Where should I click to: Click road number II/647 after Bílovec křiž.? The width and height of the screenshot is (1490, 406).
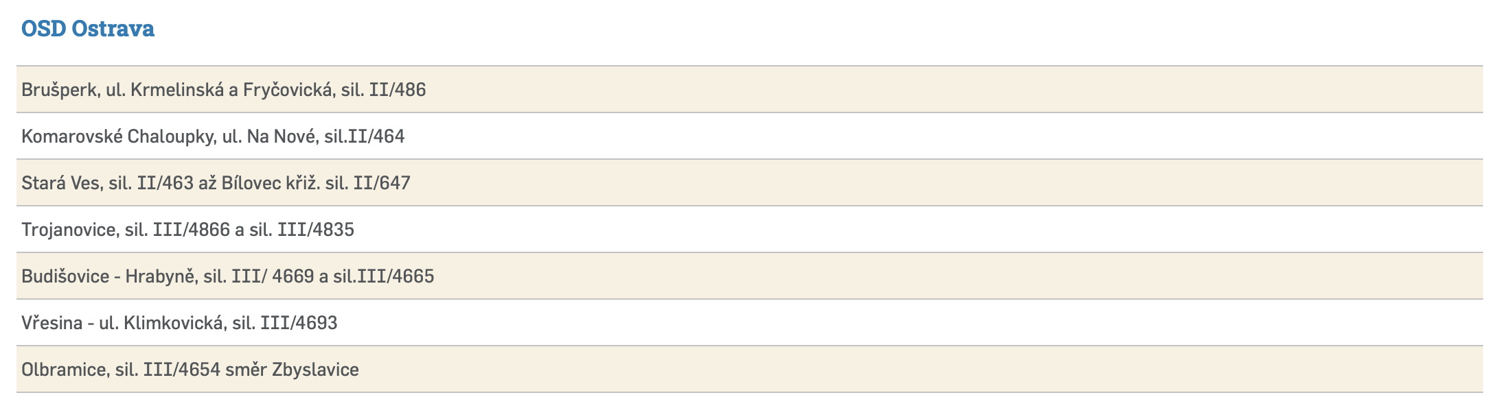[382, 183]
